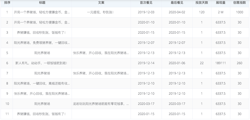Click rank number 11
Image resolution: width=250 pixels, height=120 pixels.
[7, 114]
